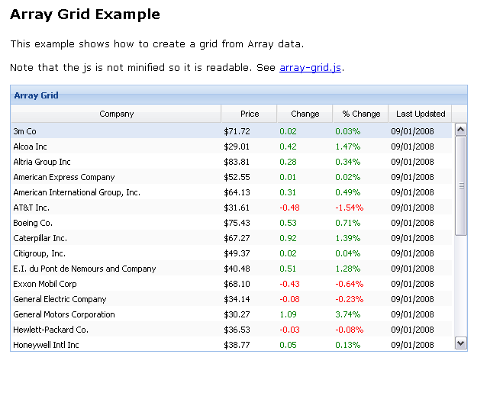Select the 3m Co row
The width and height of the screenshot is (503, 396).
click(x=114, y=131)
